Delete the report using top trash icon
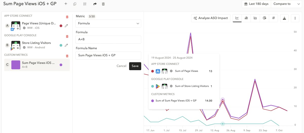The image size is (304, 133). click(x=103, y=4)
